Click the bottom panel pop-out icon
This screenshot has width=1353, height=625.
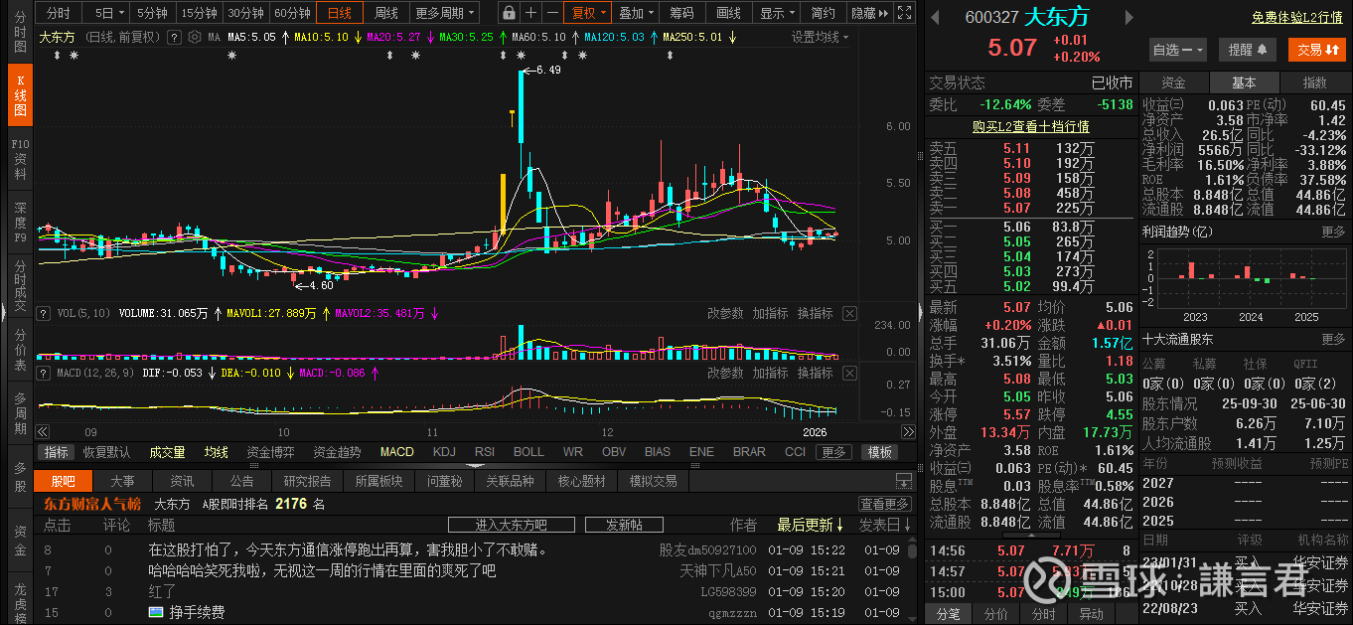click(903, 481)
